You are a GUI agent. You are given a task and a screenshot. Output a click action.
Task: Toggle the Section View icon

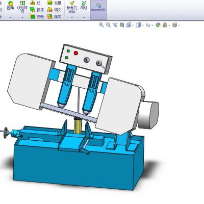pyautogui.click(x=122, y=25)
